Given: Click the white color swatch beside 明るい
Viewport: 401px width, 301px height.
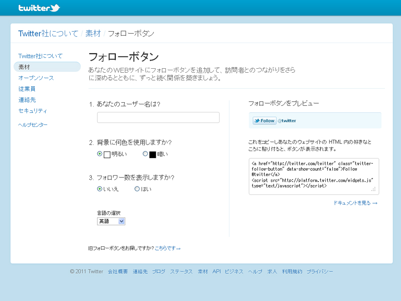Looking at the screenshot, I should (x=107, y=155).
